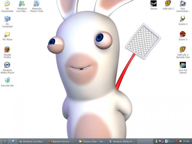Screen dimensions: 192x144
Task: Switch to Torture Killer folder taskbar window
Action: coord(92,141)
